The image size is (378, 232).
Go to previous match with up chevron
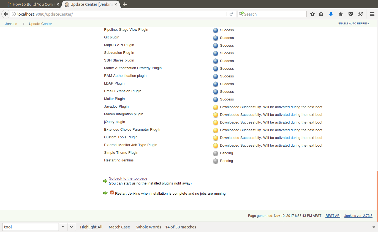[x=63, y=227]
